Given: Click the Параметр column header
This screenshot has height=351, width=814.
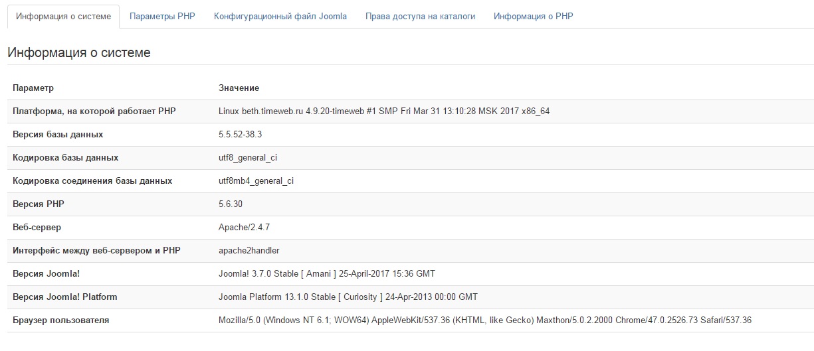Looking at the screenshot, I should tap(33, 88).
